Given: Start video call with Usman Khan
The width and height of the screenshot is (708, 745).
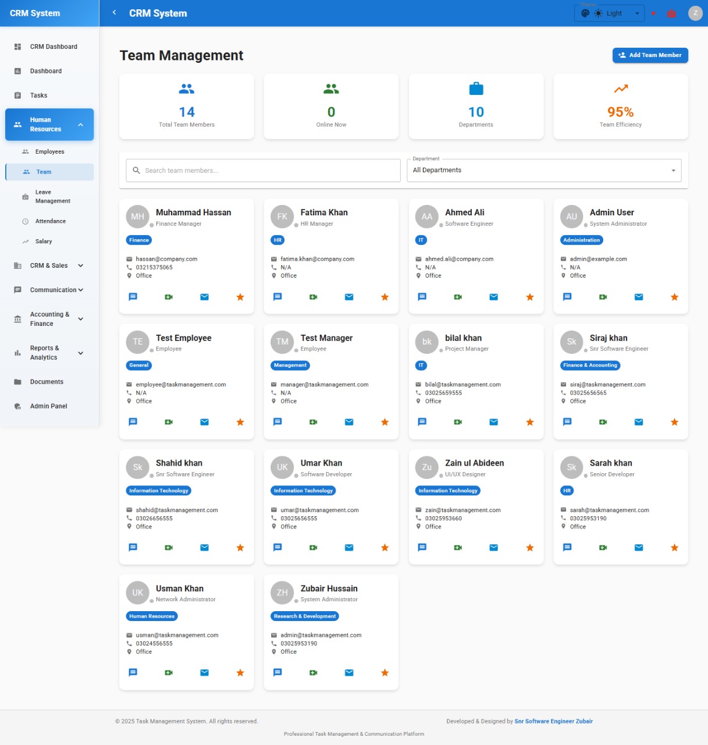Looking at the screenshot, I should click(x=169, y=672).
